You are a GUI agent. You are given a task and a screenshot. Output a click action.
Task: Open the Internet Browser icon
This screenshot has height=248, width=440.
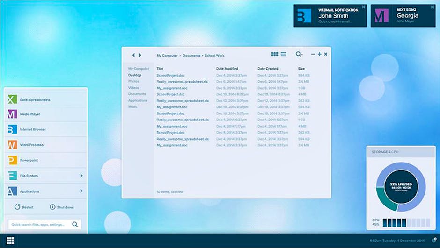pyautogui.click(x=12, y=129)
